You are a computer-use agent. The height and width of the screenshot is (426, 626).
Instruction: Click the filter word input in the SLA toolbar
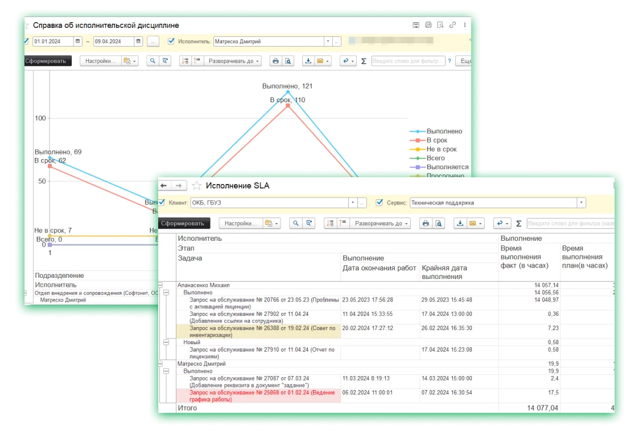(569, 224)
